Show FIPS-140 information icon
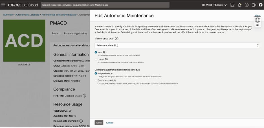This screenshot has width=264, height=128. click(x=84, y=96)
